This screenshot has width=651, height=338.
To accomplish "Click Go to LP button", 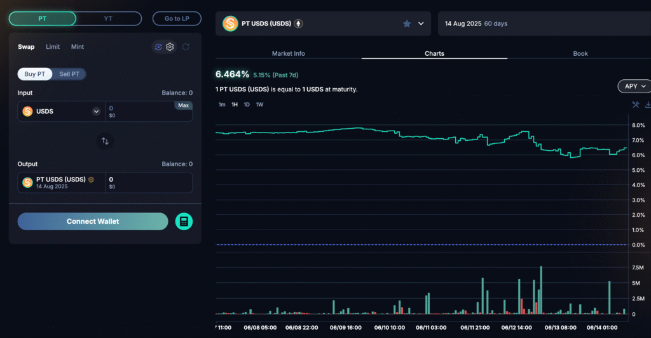I will click(177, 18).
